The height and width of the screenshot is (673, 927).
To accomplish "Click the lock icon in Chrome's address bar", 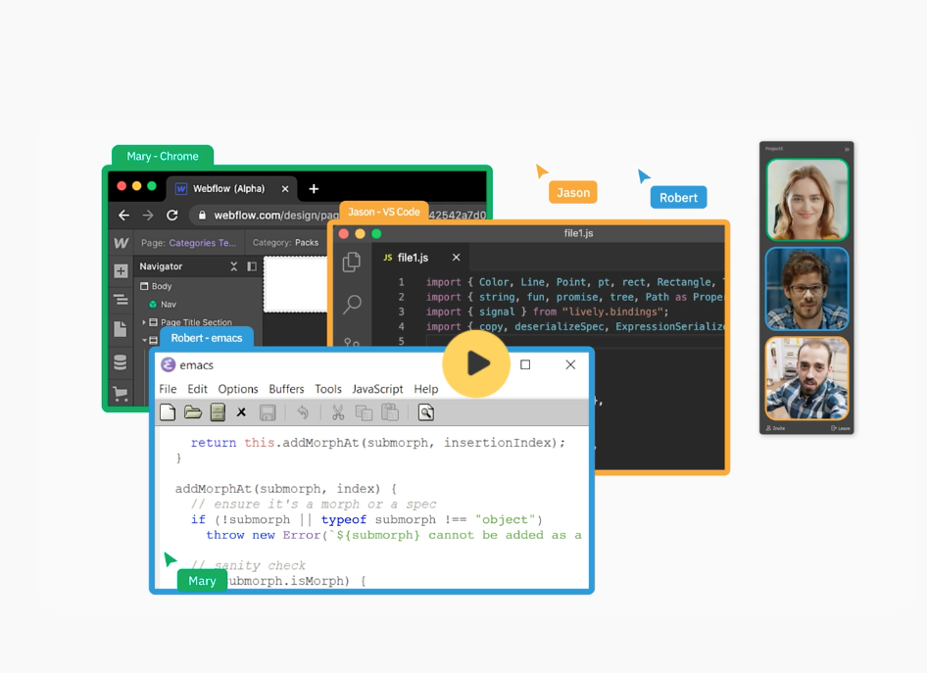I will tap(202, 216).
